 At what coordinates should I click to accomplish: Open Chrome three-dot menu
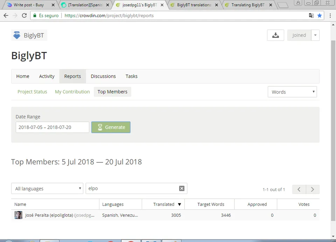(330, 15)
